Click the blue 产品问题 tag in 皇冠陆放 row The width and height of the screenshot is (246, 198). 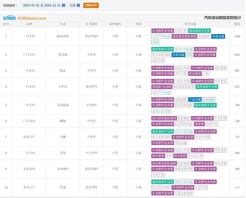click(x=194, y=100)
